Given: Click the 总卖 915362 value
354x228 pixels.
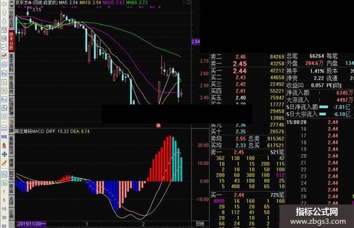Looking at the screenshot, I should tap(276, 139).
